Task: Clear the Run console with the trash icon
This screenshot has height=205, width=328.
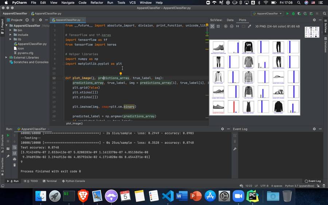Action: click(x=15, y=165)
